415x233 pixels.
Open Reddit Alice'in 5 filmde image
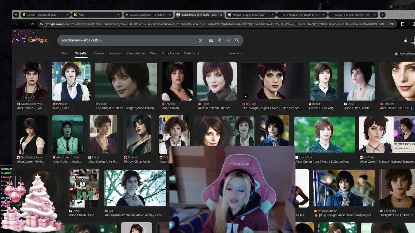(217, 81)
